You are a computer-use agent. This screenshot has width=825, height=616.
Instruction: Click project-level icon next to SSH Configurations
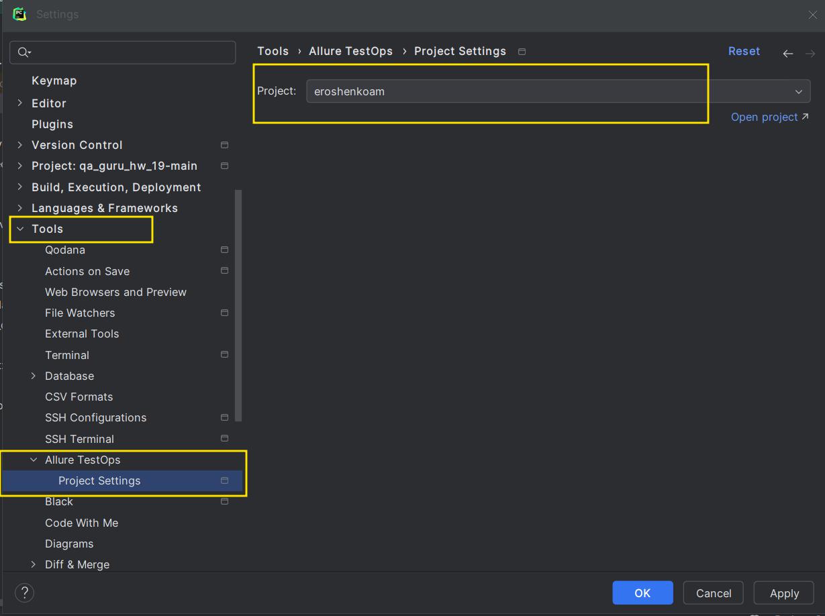(x=225, y=417)
